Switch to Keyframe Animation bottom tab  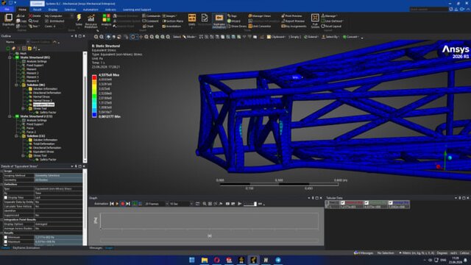point(26,248)
